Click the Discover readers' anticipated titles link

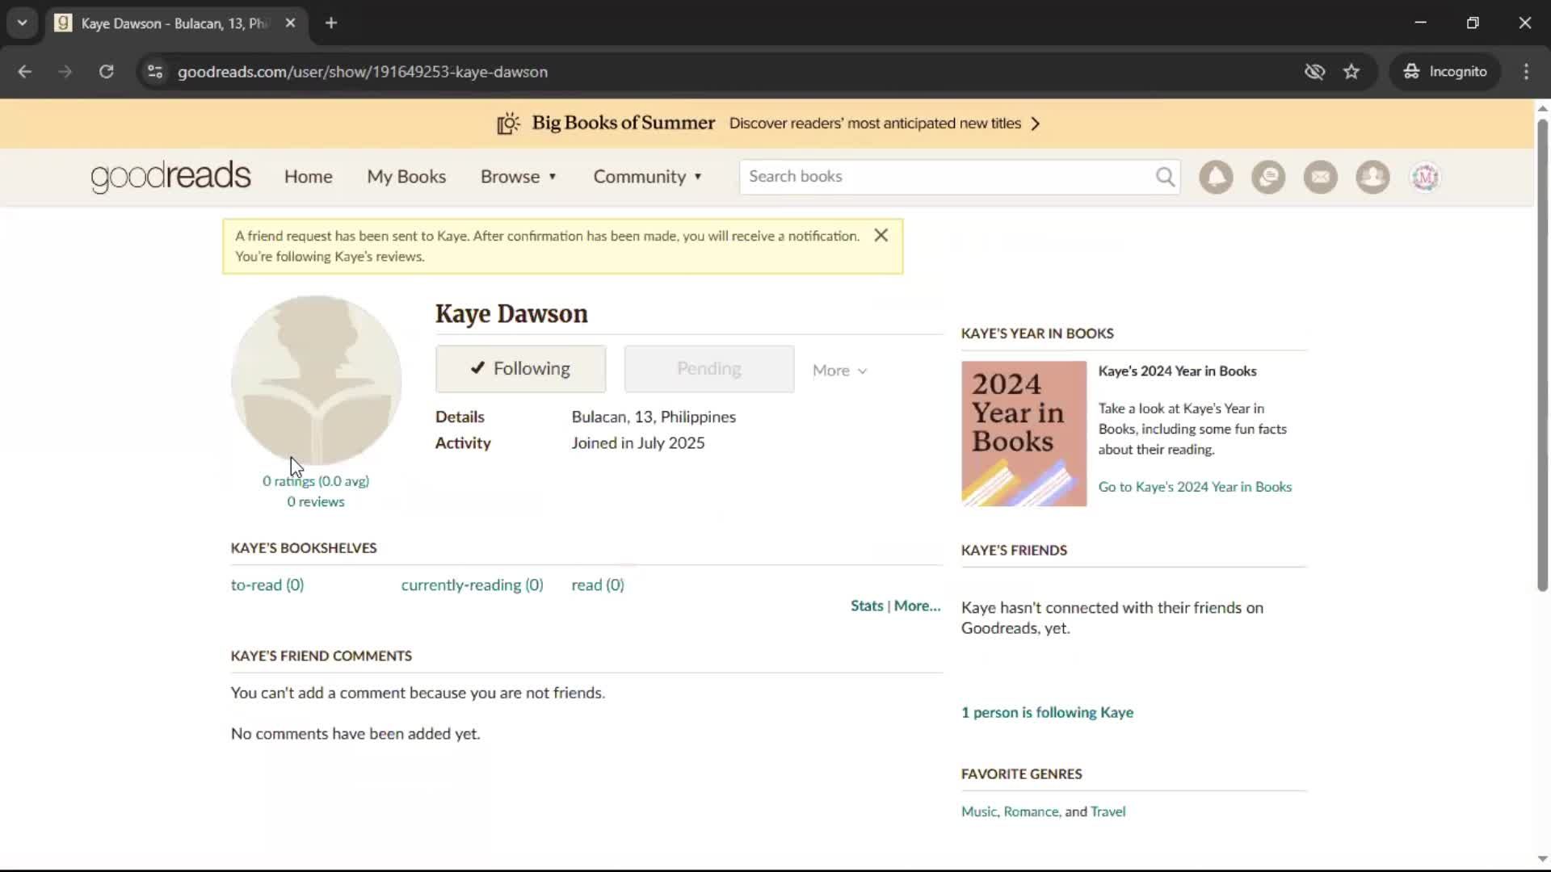click(875, 124)
